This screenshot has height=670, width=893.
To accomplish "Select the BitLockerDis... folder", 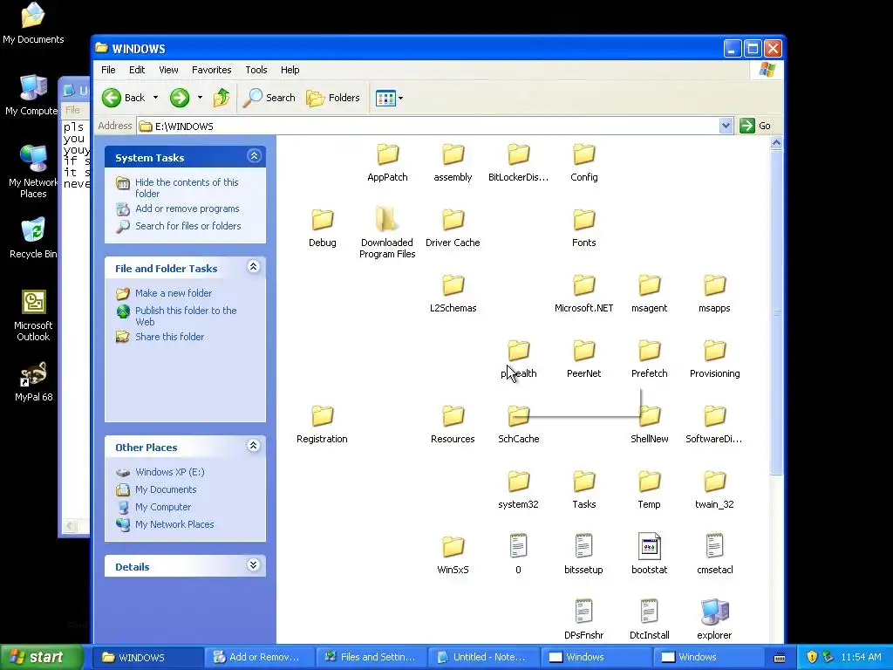I will click(x=518, y=162).
